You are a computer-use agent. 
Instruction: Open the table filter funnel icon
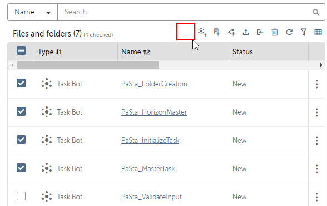pyautogui.click(x=304, y=32)
